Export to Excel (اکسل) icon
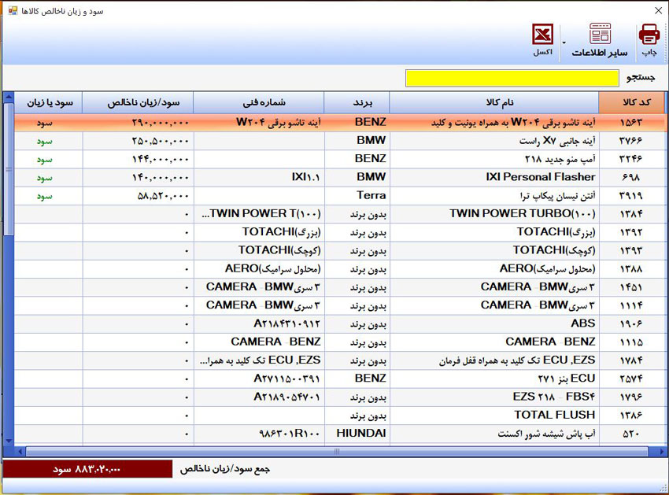 543,34
